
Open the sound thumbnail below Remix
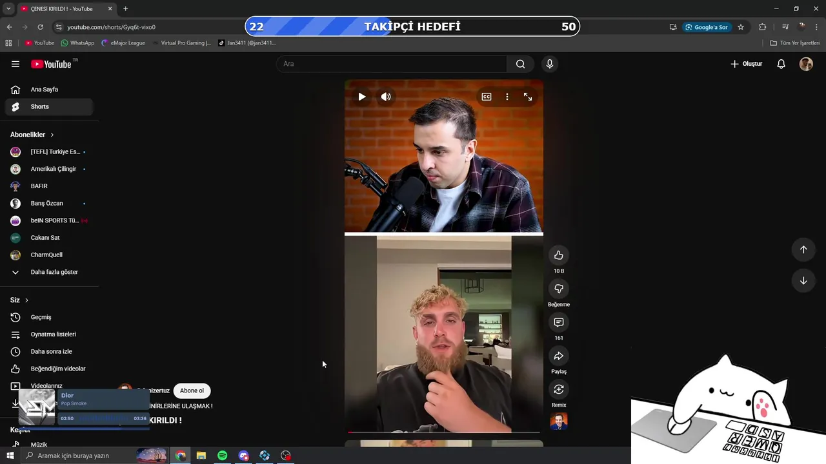point(559,421)
